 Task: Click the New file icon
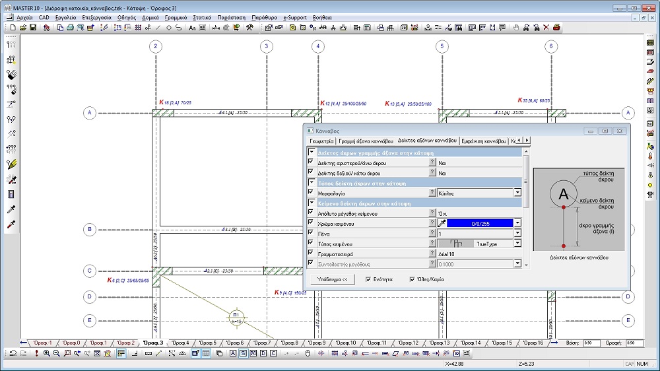point(13,28)
